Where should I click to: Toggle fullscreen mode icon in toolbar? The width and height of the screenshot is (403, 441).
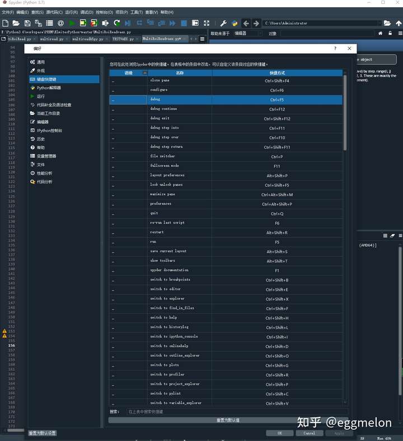pyautogui.click(x=207, y=23)
